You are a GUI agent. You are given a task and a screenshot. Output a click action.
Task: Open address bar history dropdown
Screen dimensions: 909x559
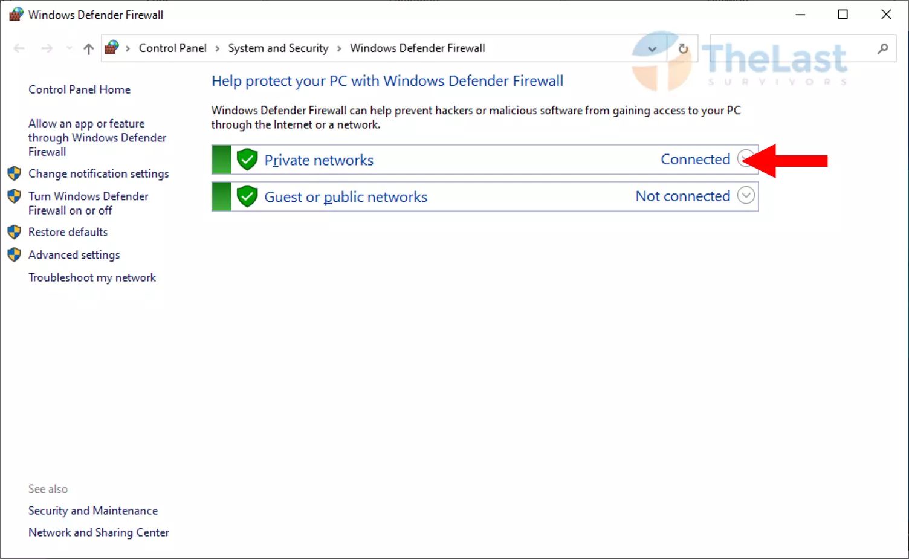[652, 48]
